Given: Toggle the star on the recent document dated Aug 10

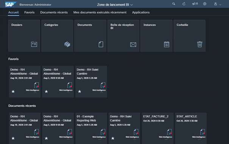Looking at the screenshot, I should pyautogui.click(x=13, y=138).
